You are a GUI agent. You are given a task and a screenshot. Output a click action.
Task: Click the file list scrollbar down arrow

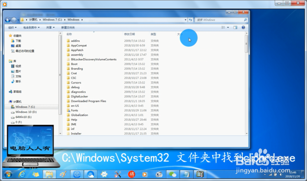point(247,134)
